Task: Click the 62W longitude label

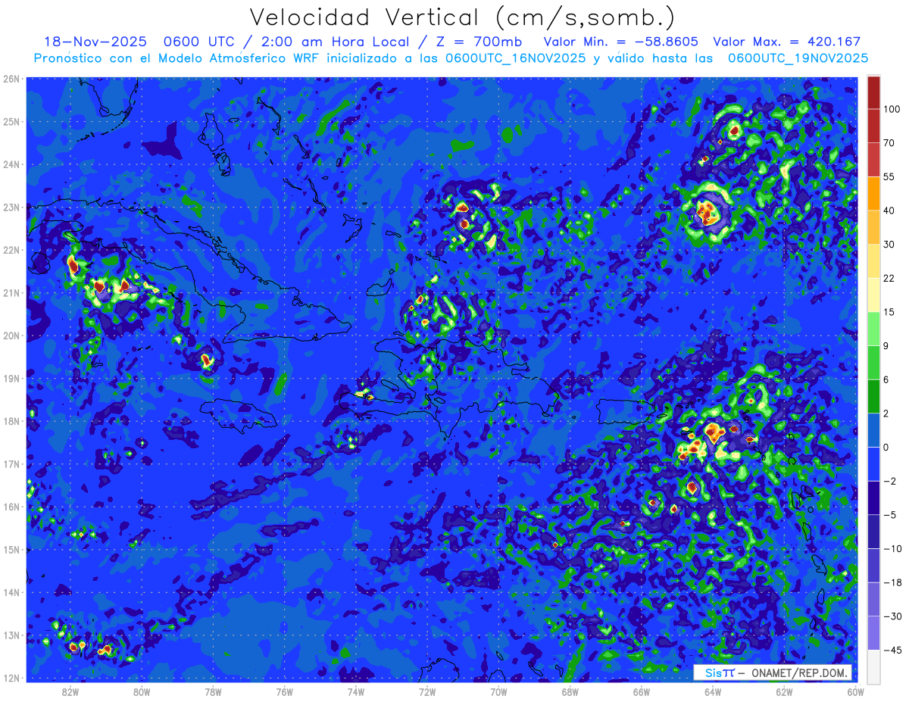Action: click(x=784, y=692)
